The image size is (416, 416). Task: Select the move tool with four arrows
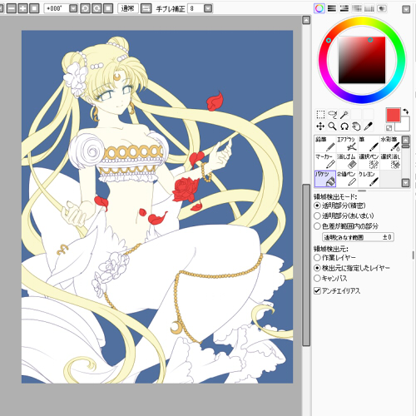[320, 126]
